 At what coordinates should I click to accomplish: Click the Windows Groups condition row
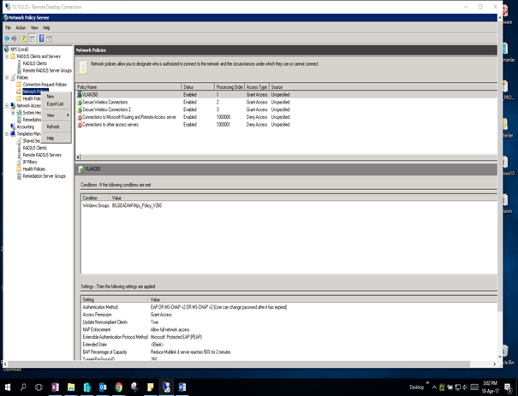[289, 205]
